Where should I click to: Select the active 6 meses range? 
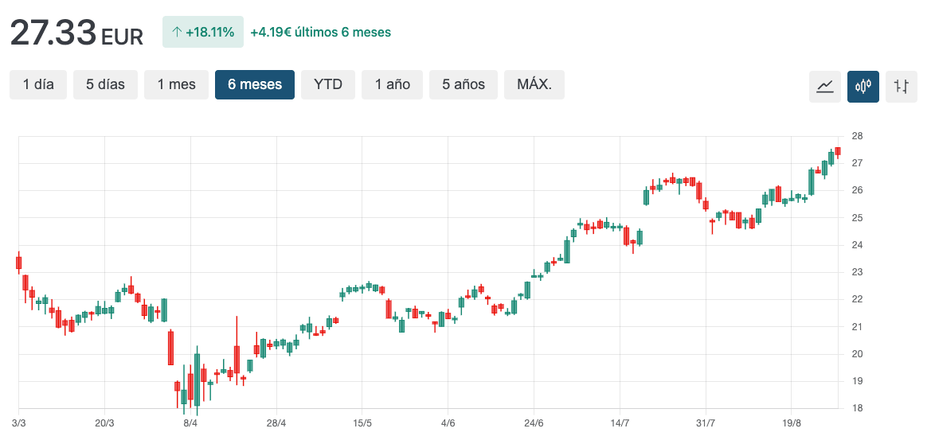coord(255,84)
